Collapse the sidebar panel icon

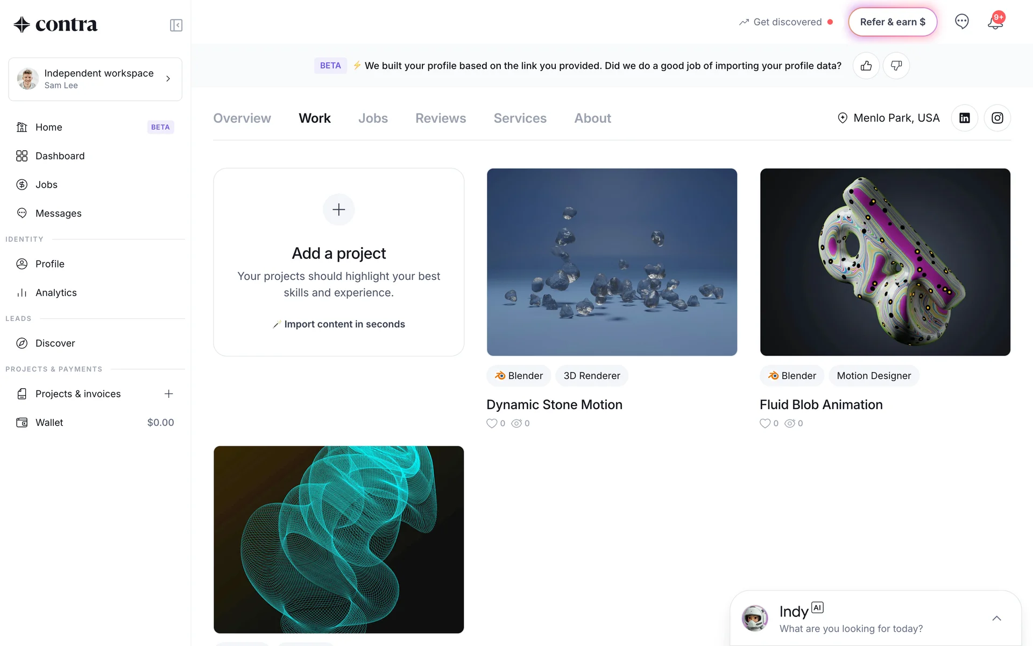click(176, 25)
